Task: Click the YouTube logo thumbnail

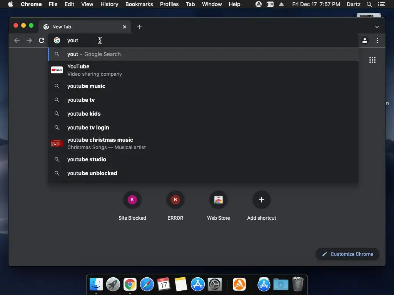Action: (x=57, y=70)
